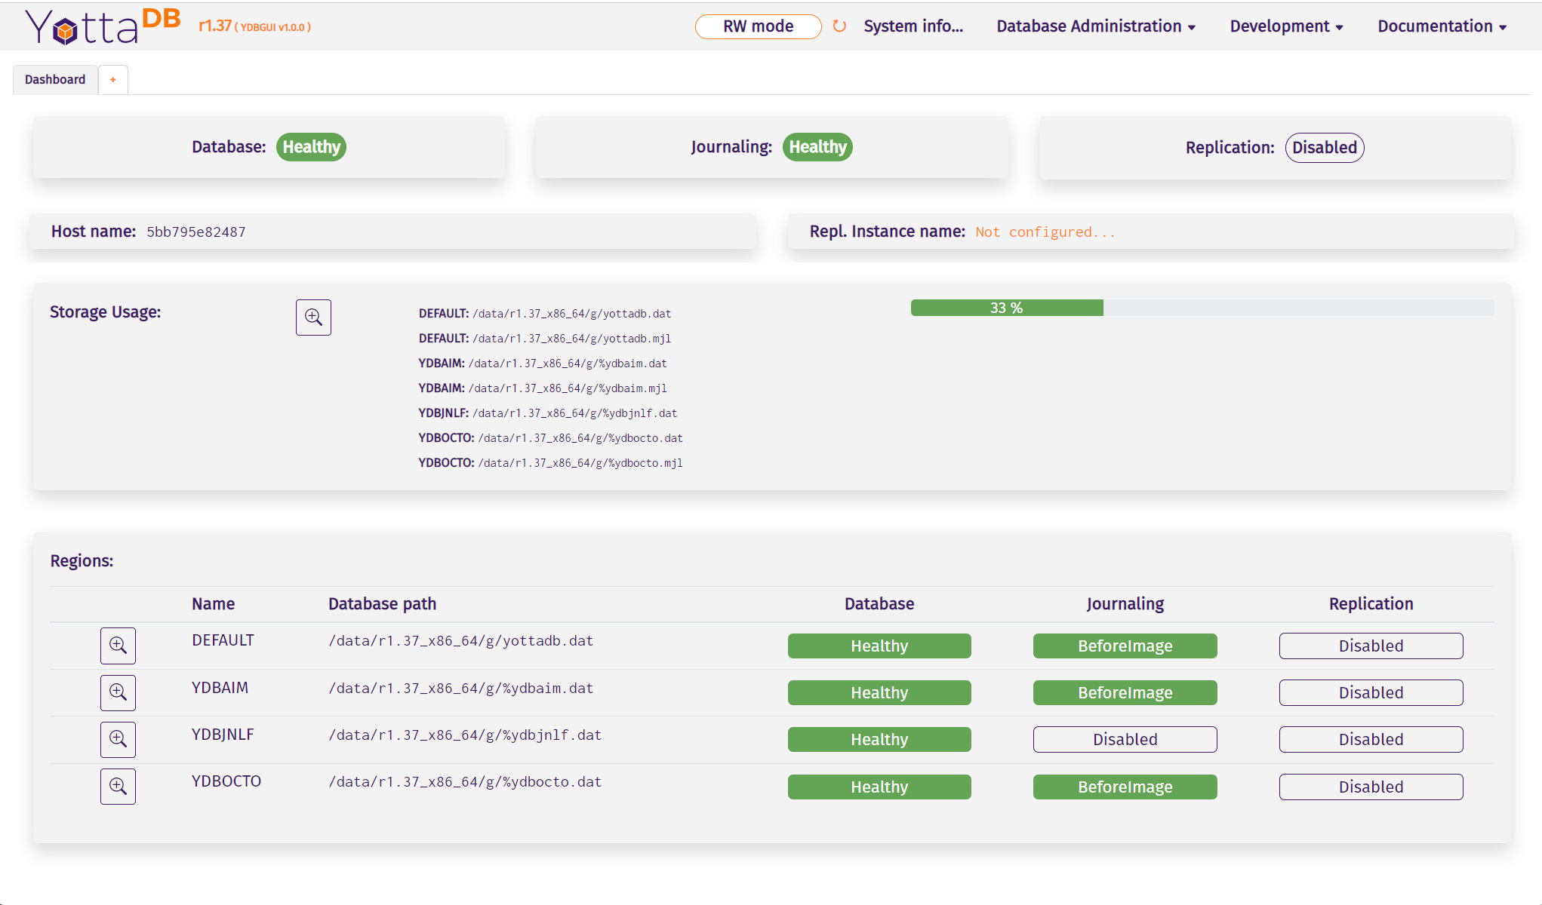Open System info...
The width and height of the screenshot is (1542, 905).
[913, 26]
